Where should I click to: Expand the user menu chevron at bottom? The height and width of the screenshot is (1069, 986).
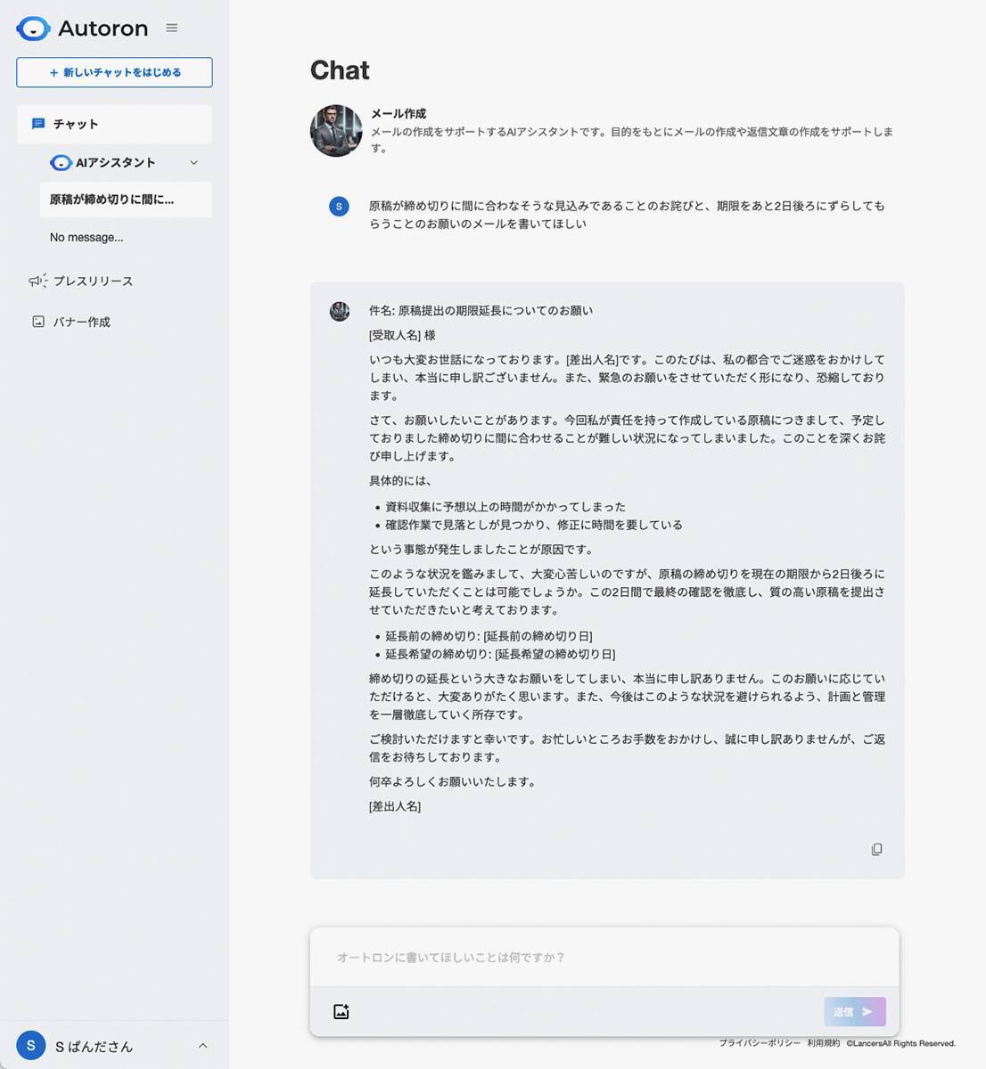202,1046
